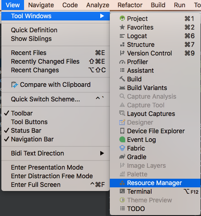Expand the Tool Windows submenu arrow
Viewport: 201px width, 216px height.
[102, 16]
